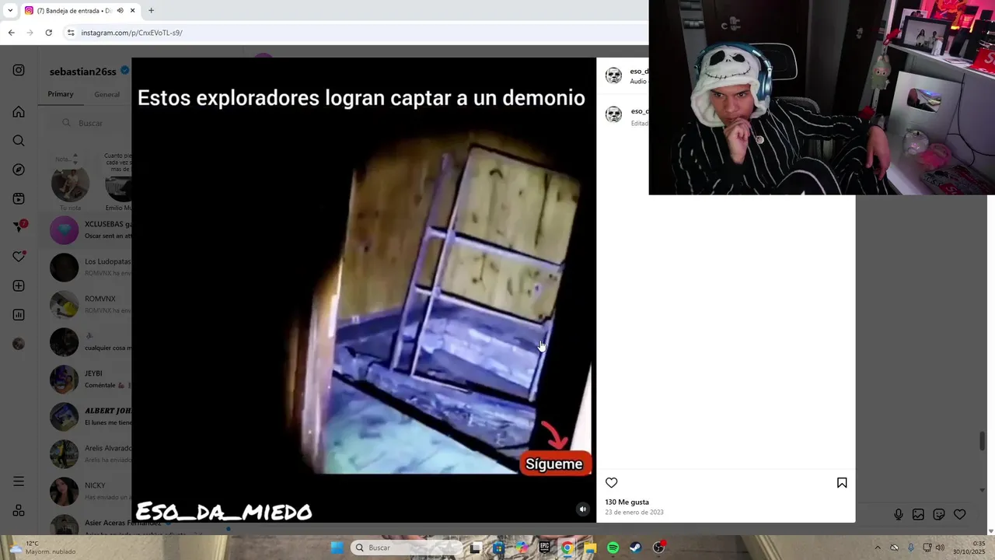995x560 pixels.
Task: Toggle video sound with the speaker button
Action: [582, 509]
